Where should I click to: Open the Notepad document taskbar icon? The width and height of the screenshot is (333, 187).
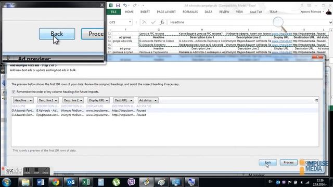[x=101, y=182]
